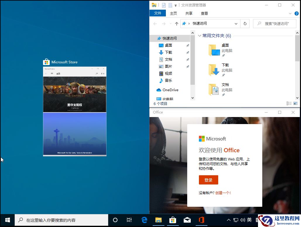
Task: Open the 文件 menu in File Explorer
Action: pos(158,13)
